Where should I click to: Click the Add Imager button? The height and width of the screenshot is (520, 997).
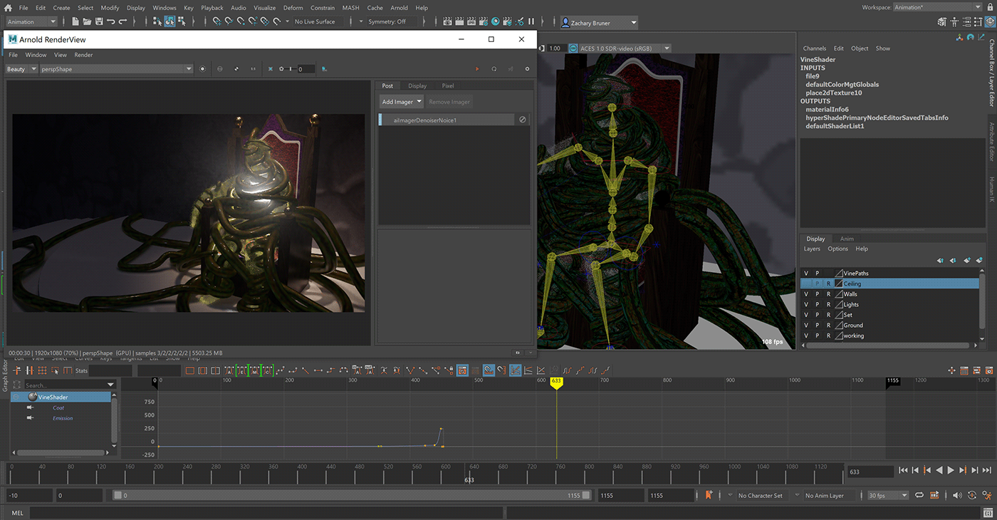401,102
